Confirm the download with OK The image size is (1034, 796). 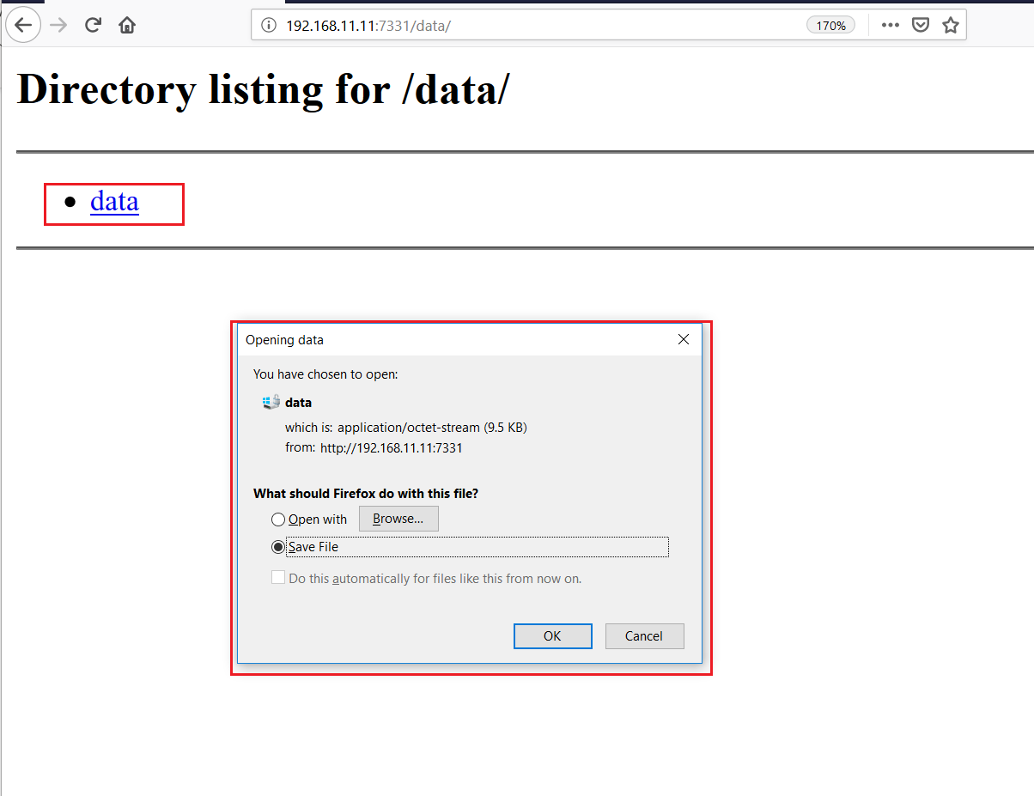[552, 636]
